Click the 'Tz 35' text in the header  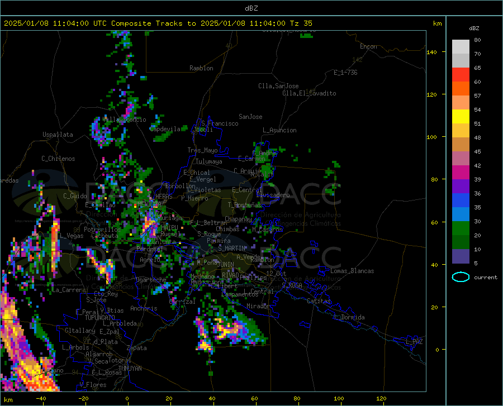point(301,23)
